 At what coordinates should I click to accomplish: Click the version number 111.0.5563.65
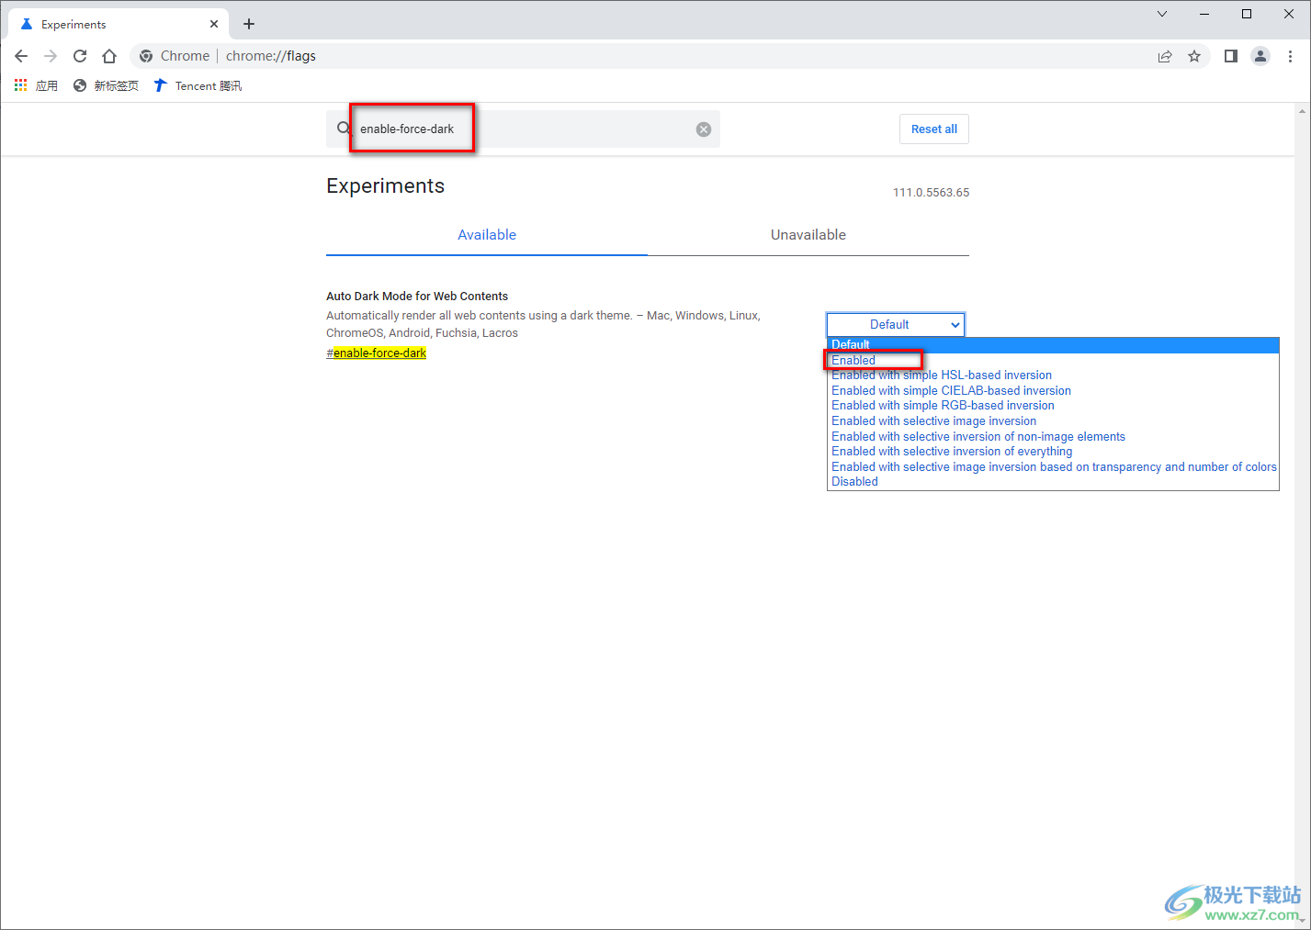931,193
